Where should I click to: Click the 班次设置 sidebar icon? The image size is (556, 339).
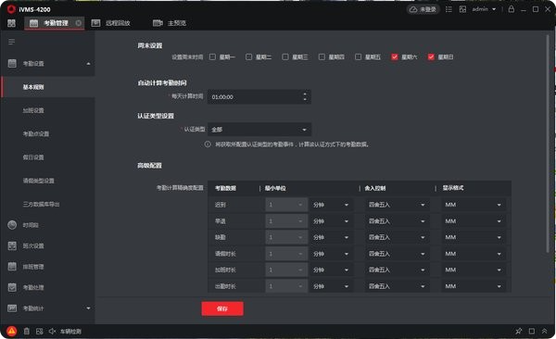(12, 245)
